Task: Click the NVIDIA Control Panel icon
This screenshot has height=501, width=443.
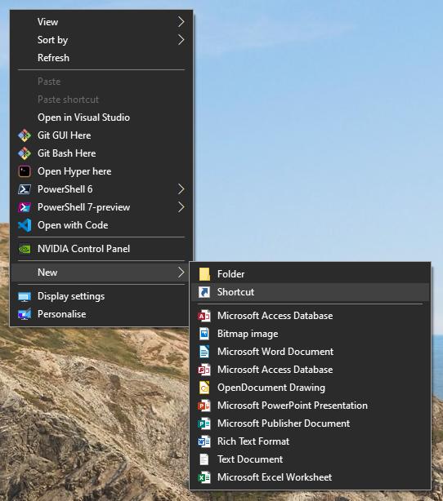Action: (x=25, y=249)
